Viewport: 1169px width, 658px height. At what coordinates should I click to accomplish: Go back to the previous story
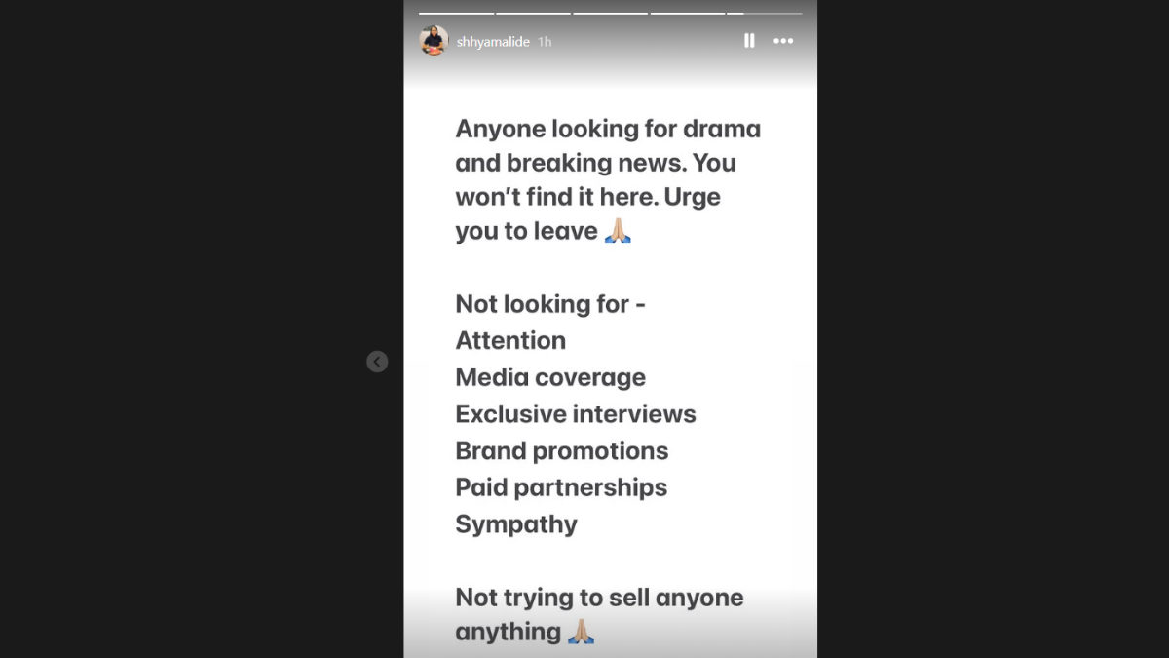tap(377, 362)
